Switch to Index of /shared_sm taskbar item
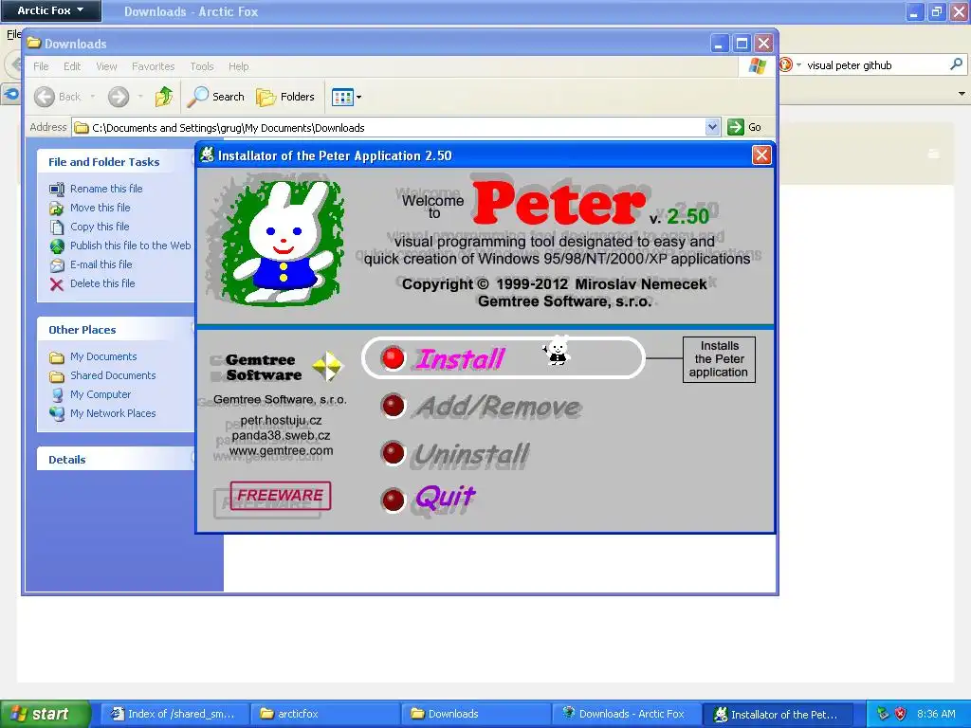The image size is (971, 728). coord(174,714)
